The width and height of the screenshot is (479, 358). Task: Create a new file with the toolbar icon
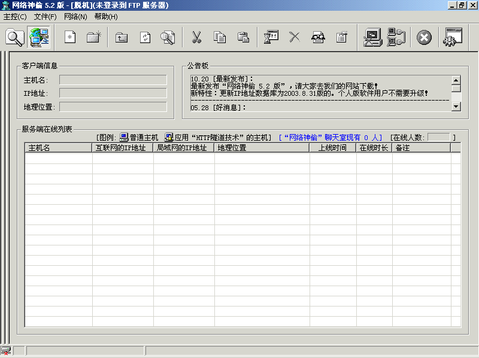(x=69, y=37)
